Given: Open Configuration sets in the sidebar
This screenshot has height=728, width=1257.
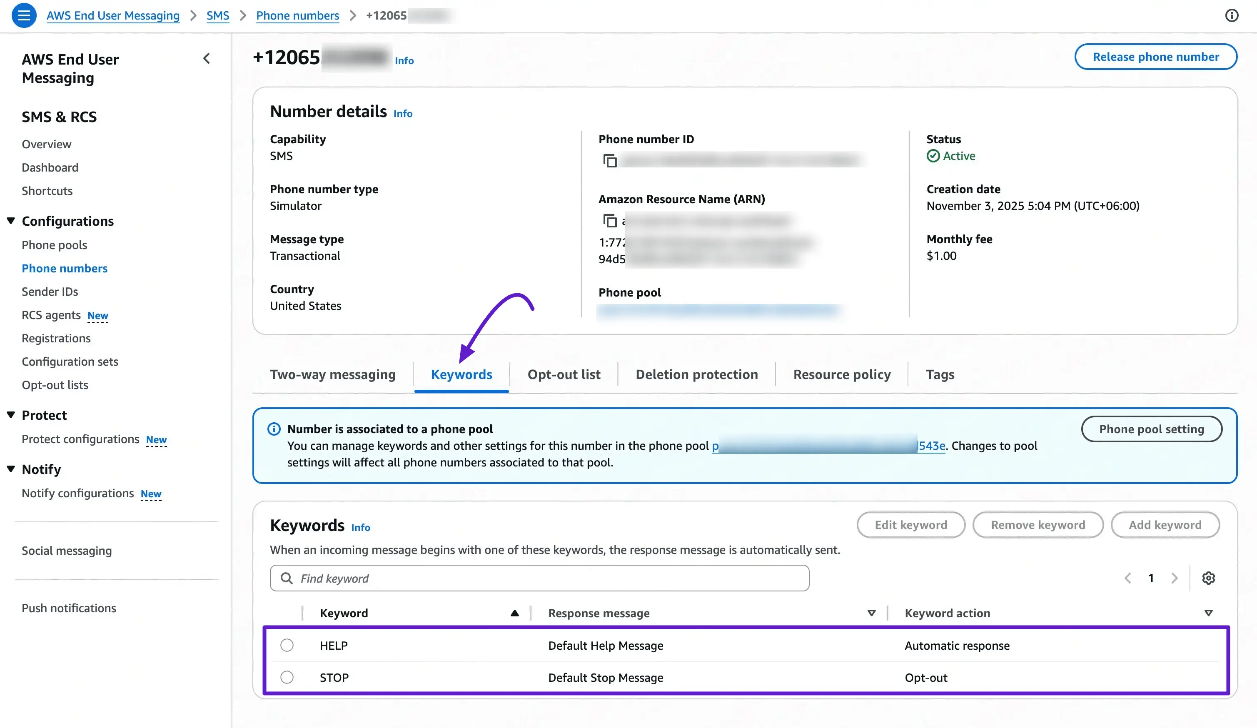Looking at the screenshot, I should coord(70,362).
